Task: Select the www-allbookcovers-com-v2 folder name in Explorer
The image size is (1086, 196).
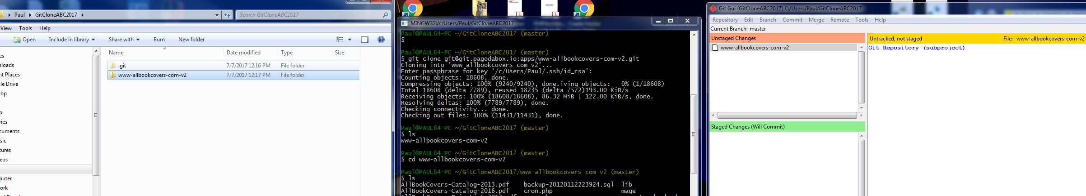Action: 152,75
